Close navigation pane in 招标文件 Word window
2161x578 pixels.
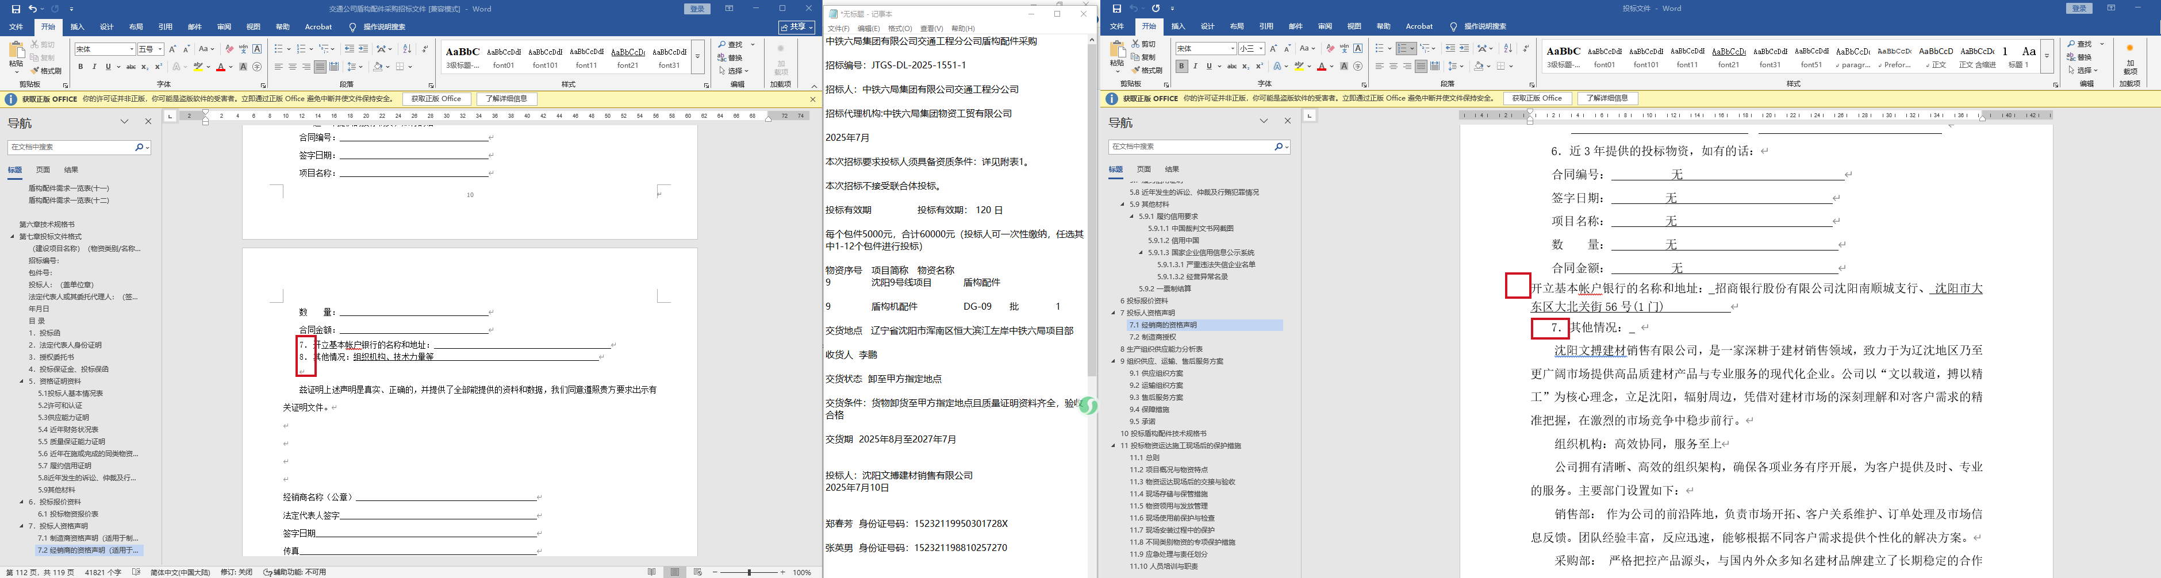pos(148,122)
